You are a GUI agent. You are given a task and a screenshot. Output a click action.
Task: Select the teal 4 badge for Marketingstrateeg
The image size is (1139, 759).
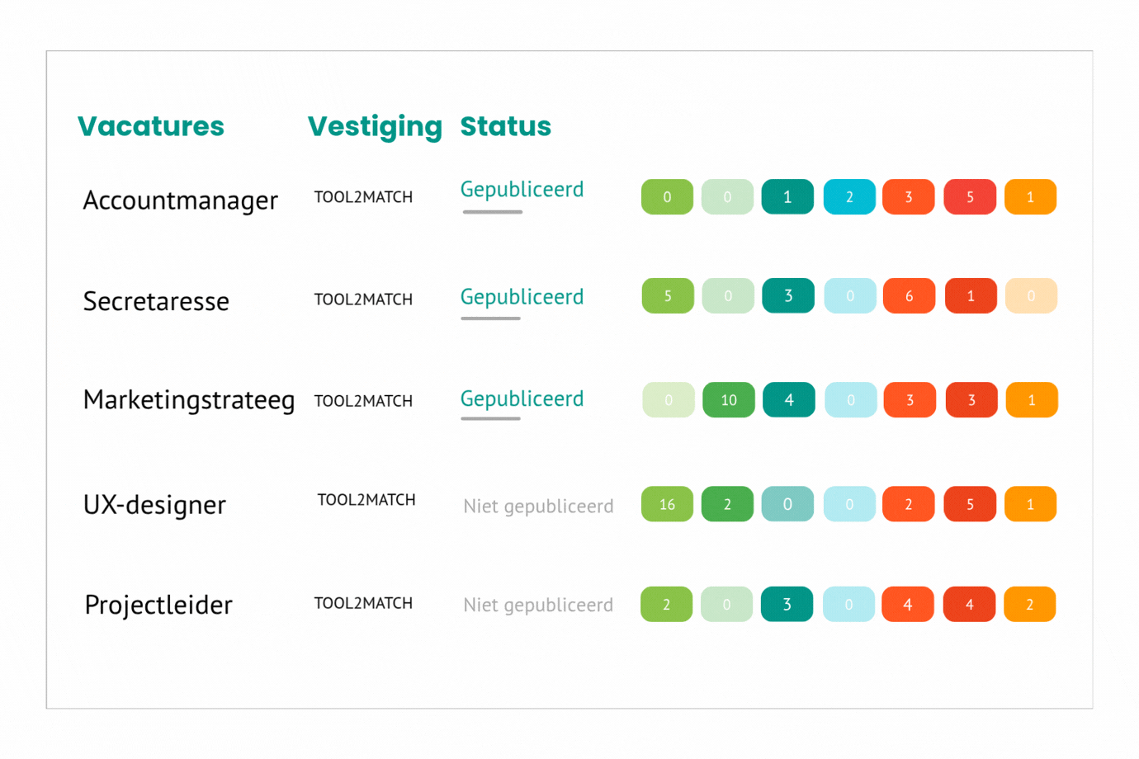(788, 400)
